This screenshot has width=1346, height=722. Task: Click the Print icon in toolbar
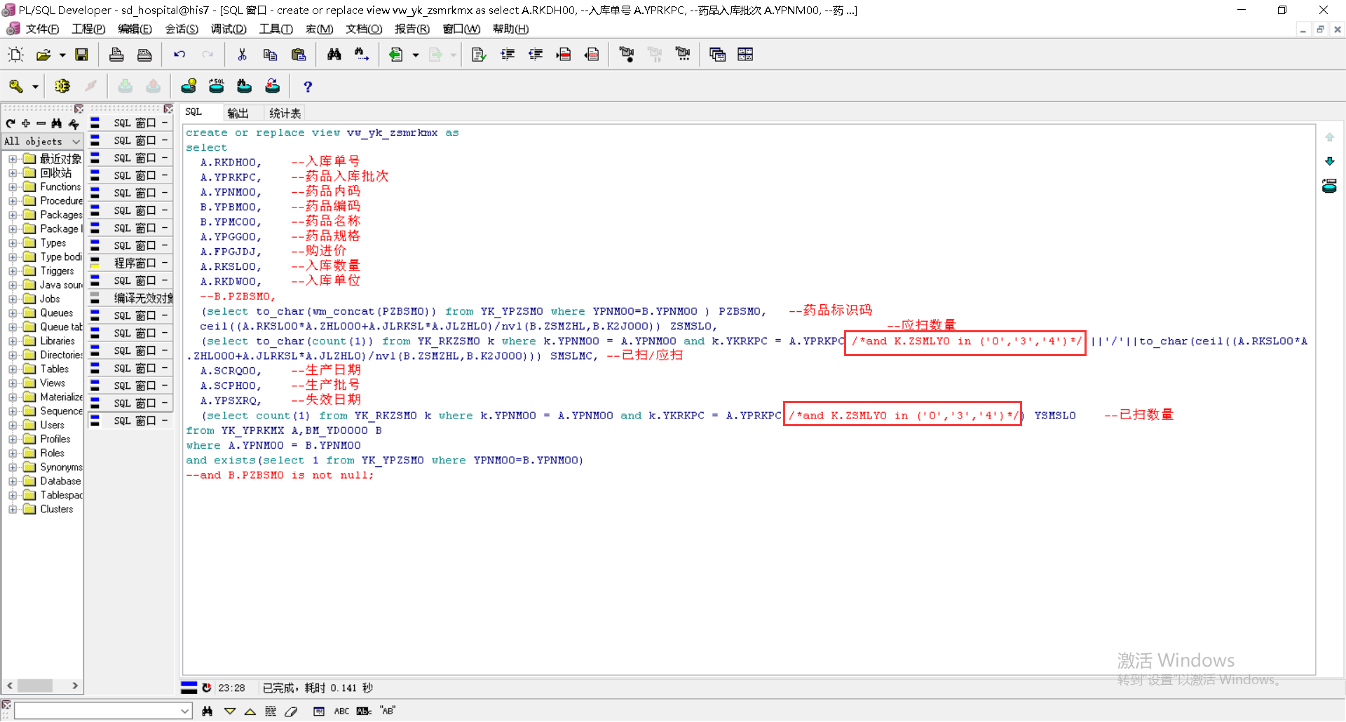(116, 55)
